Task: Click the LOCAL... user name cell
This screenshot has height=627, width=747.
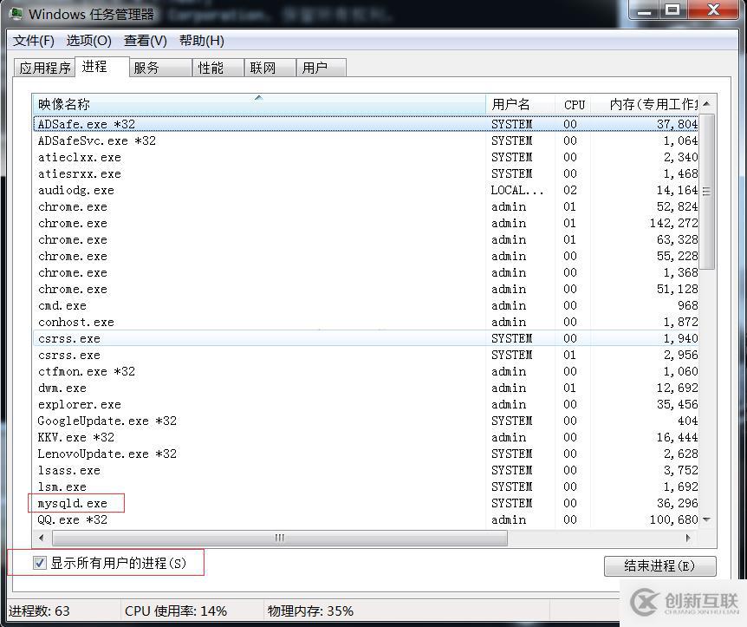Action: 517,190
